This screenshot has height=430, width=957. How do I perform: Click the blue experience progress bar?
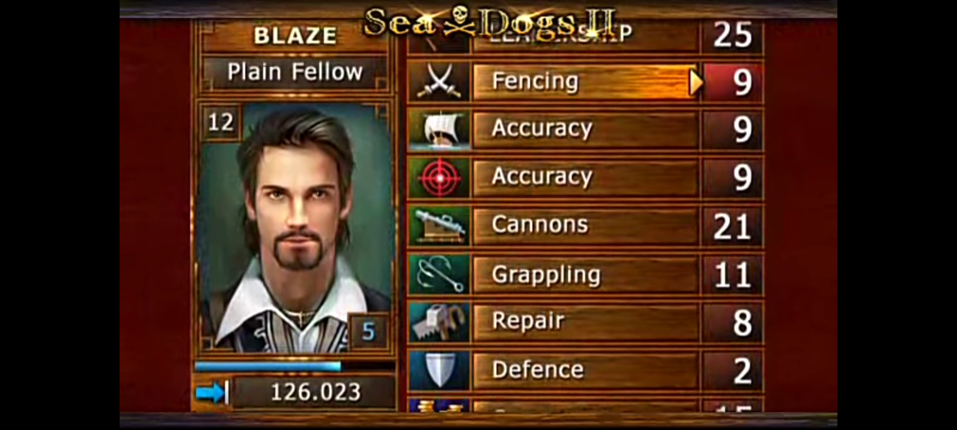tap(295, 366)
